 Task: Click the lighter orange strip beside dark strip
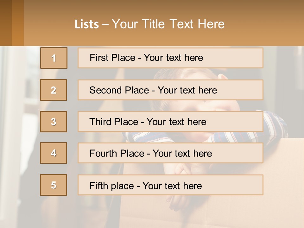pos(18,23)
